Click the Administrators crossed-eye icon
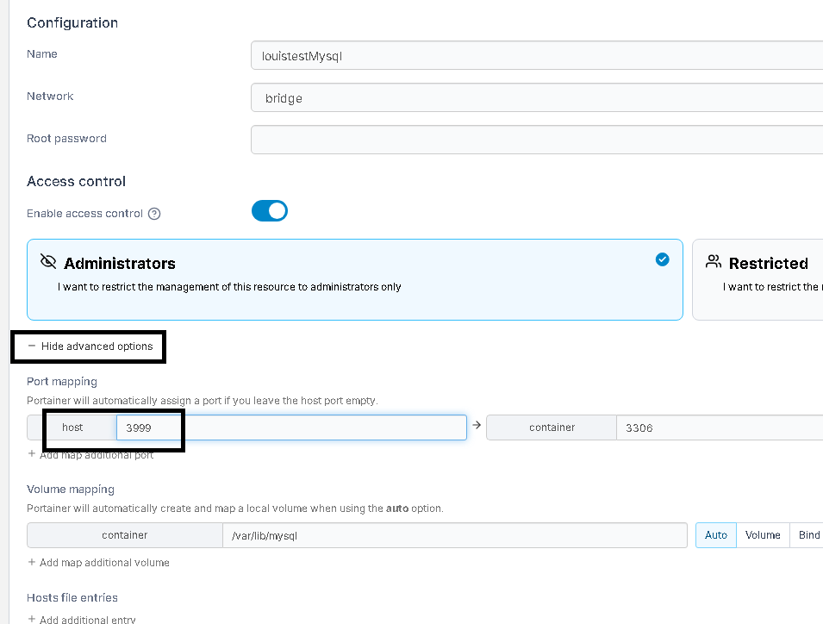Image resolution: width=823 pixels, height=624 pixels. point(48,261)
